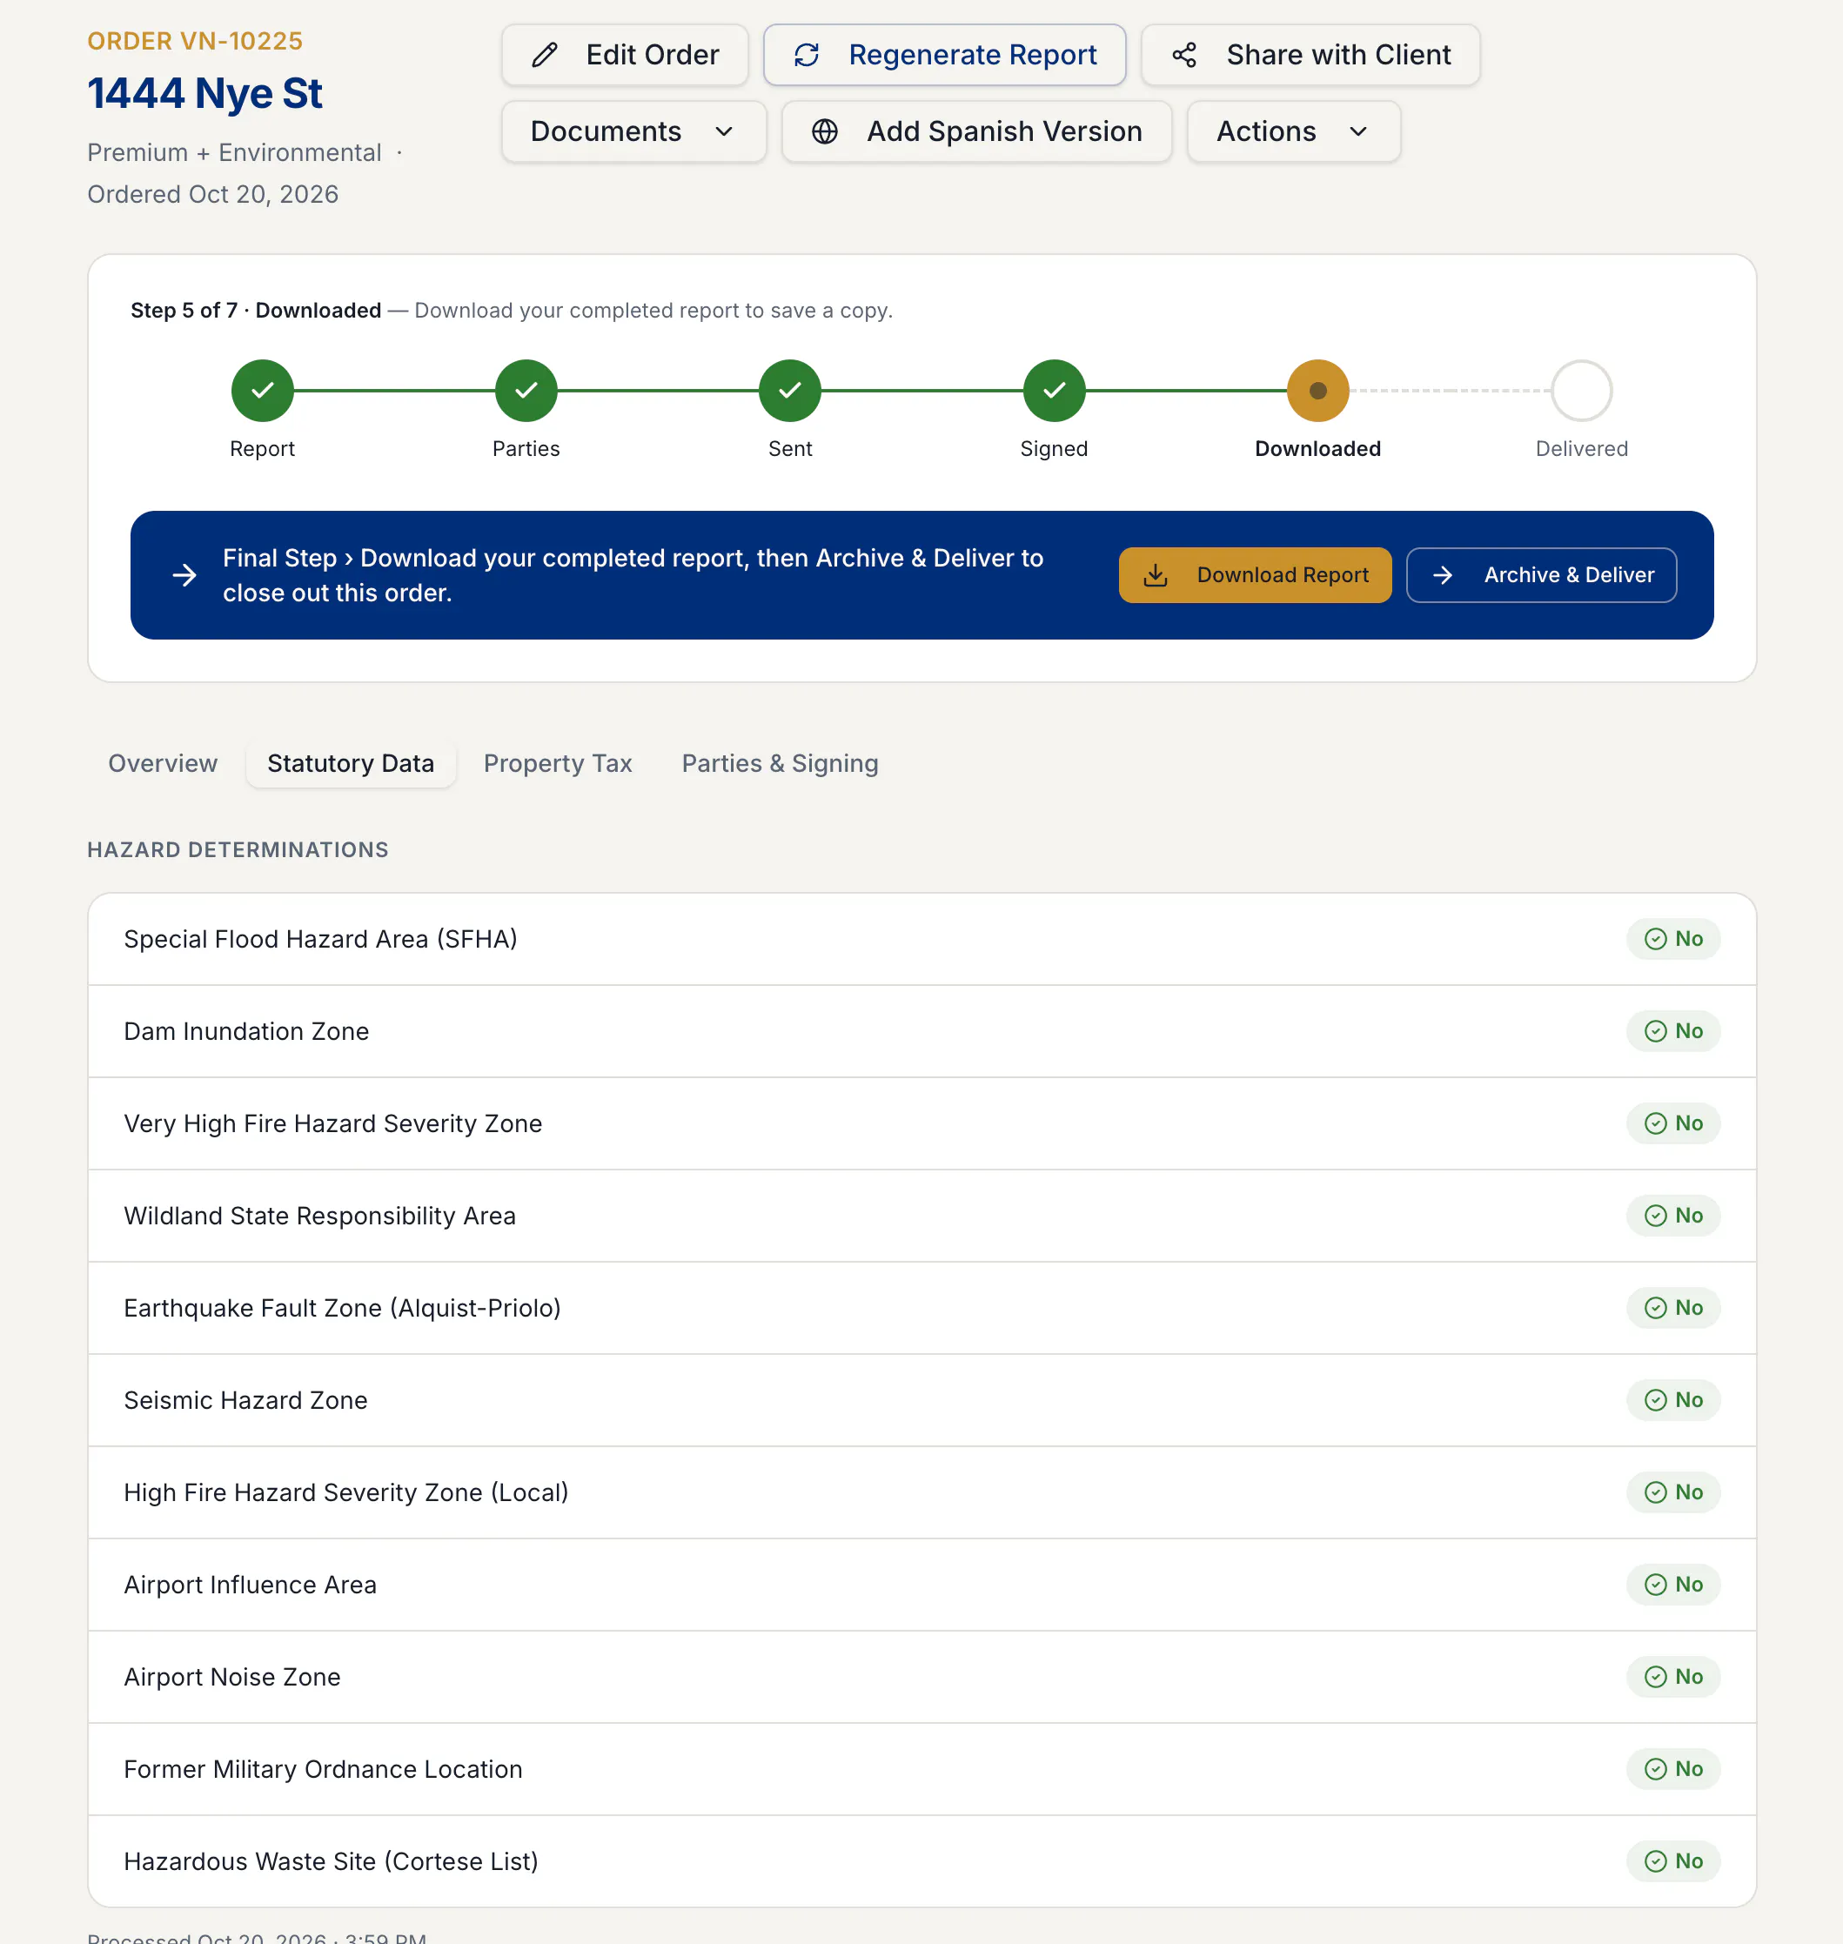The height and width of the screenshot is (1944, 1843).
Task: Click the Signed step checkmark circle
Action: click(x=1054, y=390)
